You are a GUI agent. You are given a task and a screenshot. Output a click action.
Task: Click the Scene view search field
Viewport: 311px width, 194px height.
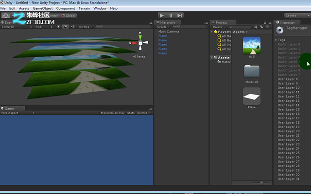tap(123, 27)
